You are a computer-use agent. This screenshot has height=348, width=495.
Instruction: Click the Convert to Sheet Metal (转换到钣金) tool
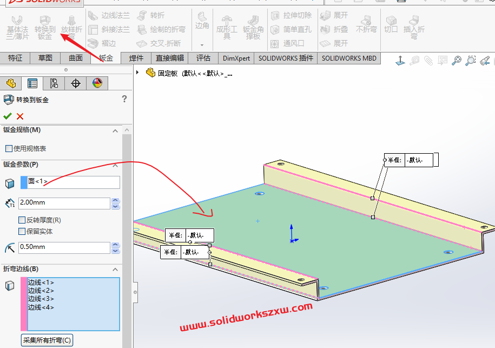pyautogui.click(x=45, y=27)
